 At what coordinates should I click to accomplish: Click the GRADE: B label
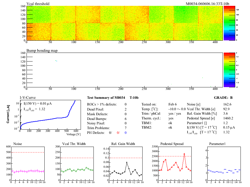227,98
